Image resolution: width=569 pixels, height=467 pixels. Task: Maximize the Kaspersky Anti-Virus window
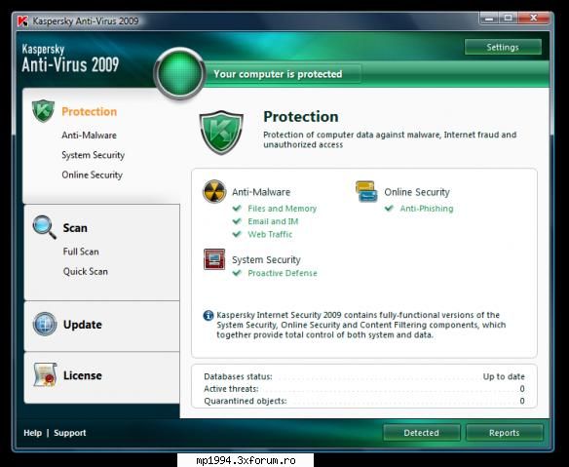509,18
